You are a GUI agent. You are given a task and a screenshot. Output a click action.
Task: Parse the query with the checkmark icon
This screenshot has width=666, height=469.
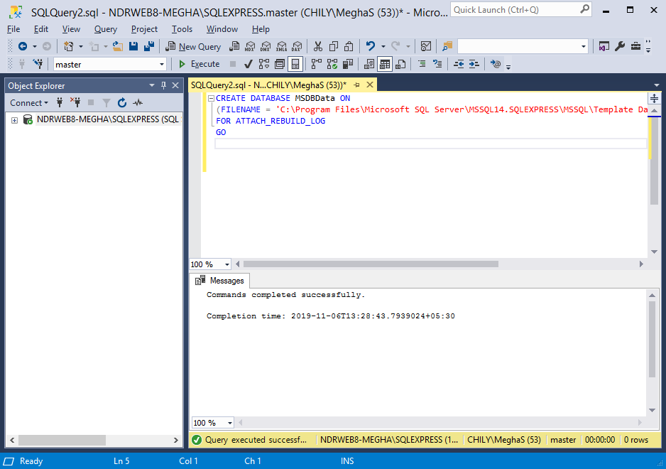pyautogui.click(x=249, y=64)
